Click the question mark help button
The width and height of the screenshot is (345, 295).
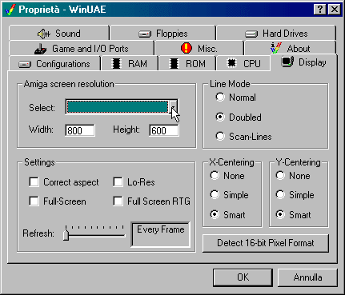pos(320,10)
